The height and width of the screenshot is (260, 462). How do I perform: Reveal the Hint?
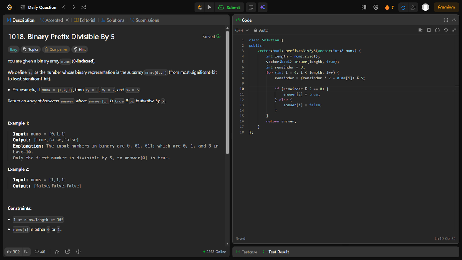point(80,49)
